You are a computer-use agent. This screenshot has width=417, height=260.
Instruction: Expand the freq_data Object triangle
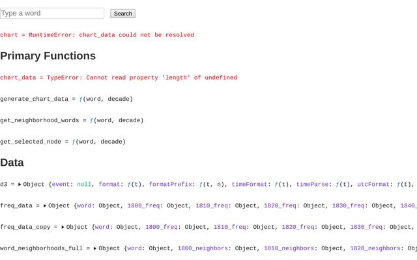click(x=45, y=206)
